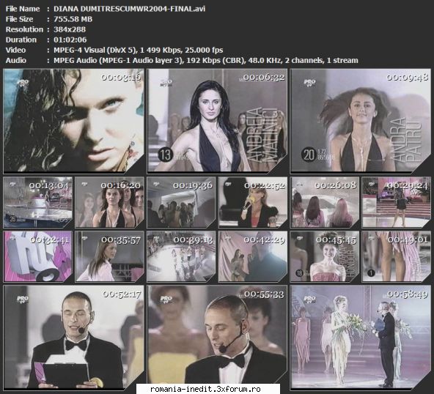434x394 pixels.
Task: Click the Resolution label
Action: point(24,29)
